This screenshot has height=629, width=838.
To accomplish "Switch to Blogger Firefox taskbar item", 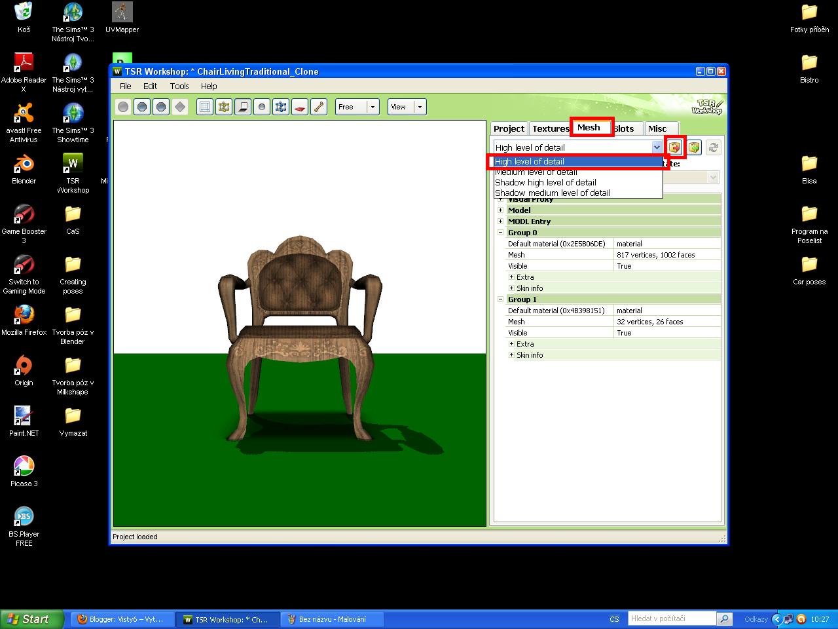I will 122,619.
